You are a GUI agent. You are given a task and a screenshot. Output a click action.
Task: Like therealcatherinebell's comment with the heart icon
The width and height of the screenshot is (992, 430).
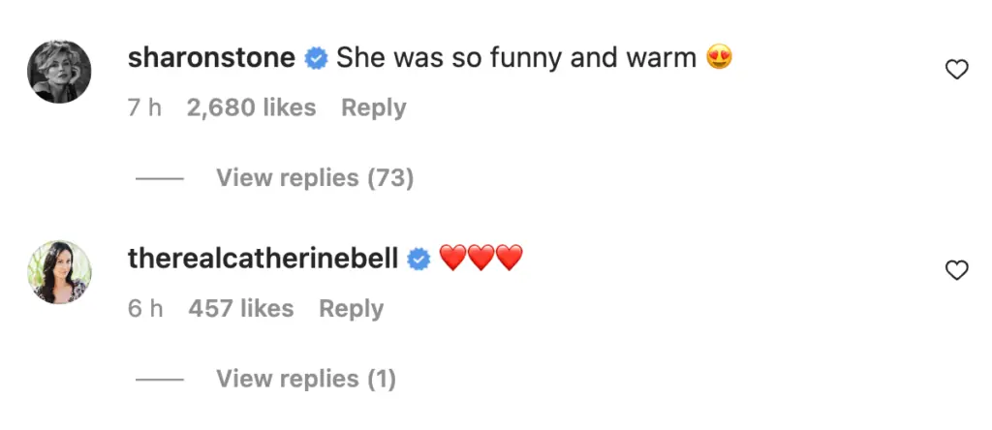pos(956,271)
